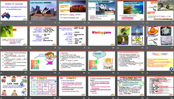Image resolution: width=174 pixels, height=99 pixels.
Task: Click the transition star icon under slide 6
Action: pyautogui.click(x=147, y=23)
